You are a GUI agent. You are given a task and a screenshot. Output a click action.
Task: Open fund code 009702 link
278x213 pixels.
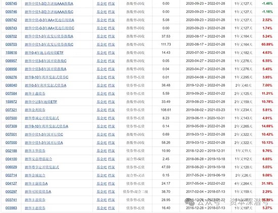(11, 36)
